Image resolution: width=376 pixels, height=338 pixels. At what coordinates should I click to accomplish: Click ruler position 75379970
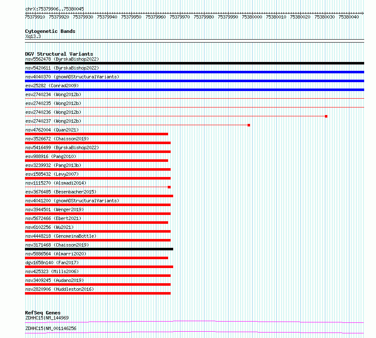180,17
